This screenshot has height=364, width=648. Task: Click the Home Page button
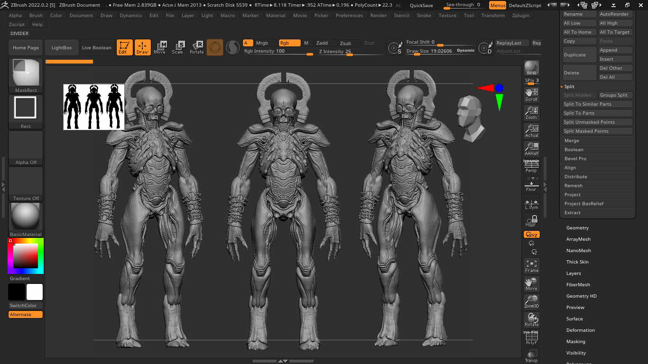point(26,47)
